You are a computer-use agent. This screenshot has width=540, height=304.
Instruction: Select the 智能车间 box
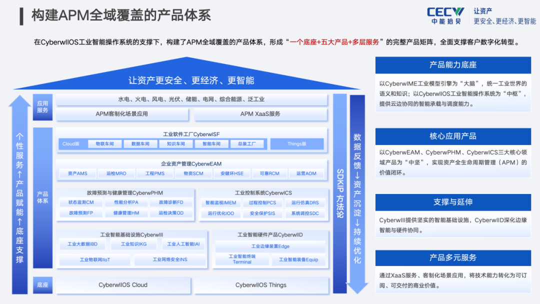(x=211, y=144)
